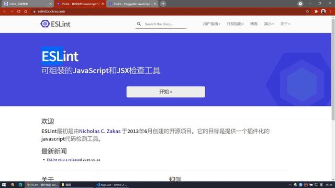Screen dimensions: 335x188
Task: Open the extensions puzzle icon
Action: pyautogui.click(x=316, y=11)
